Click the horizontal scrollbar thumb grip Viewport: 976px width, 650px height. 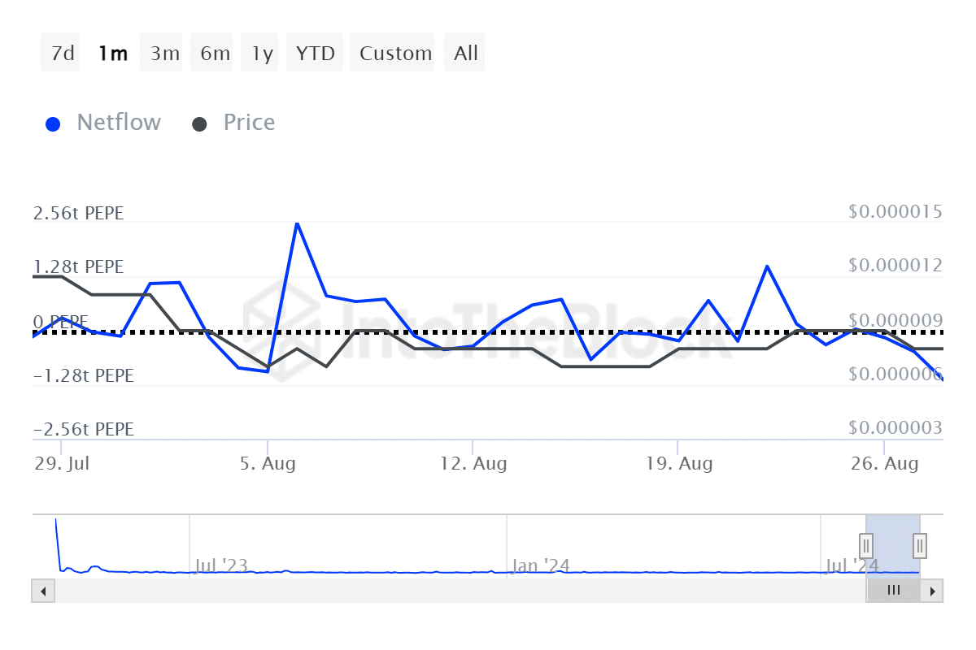[x=893, y=591]
